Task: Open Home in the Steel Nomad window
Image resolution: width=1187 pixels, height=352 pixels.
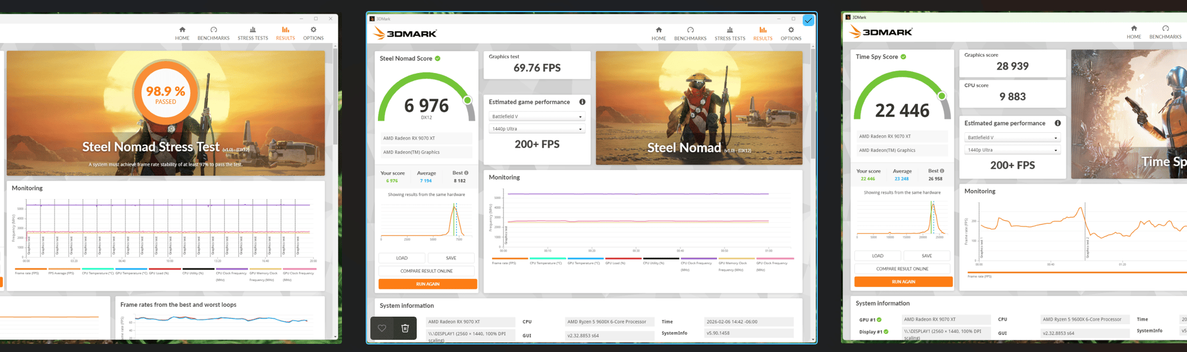Action: (658, 34)
